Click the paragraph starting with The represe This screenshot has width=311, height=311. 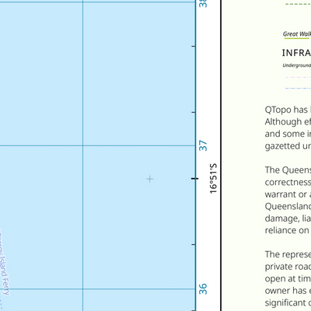click(288, 278)
